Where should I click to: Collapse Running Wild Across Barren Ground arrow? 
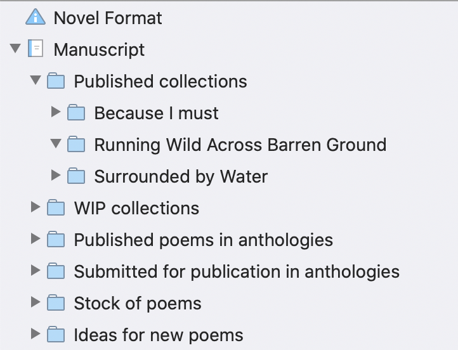click(56, 144)
